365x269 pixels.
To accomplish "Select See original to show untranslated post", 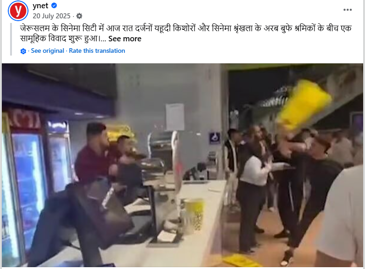I will click(47, 51).
